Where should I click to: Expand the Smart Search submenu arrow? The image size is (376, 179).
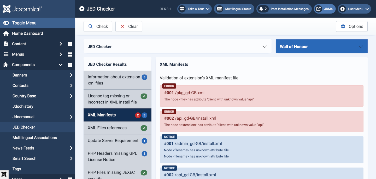(x=71, y=158)
